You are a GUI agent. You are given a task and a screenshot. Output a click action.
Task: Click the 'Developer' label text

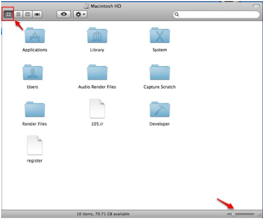click(x=159, y=124)
